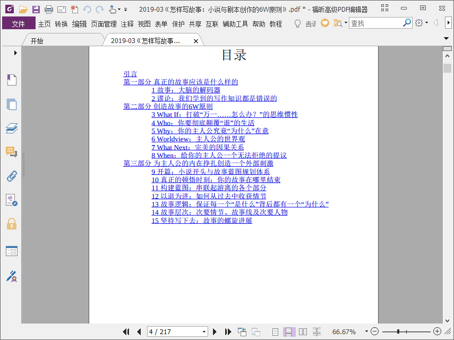This screenshot has height=340, width=454.
Task: Undo the last action
Action: [x=87, y=10]
